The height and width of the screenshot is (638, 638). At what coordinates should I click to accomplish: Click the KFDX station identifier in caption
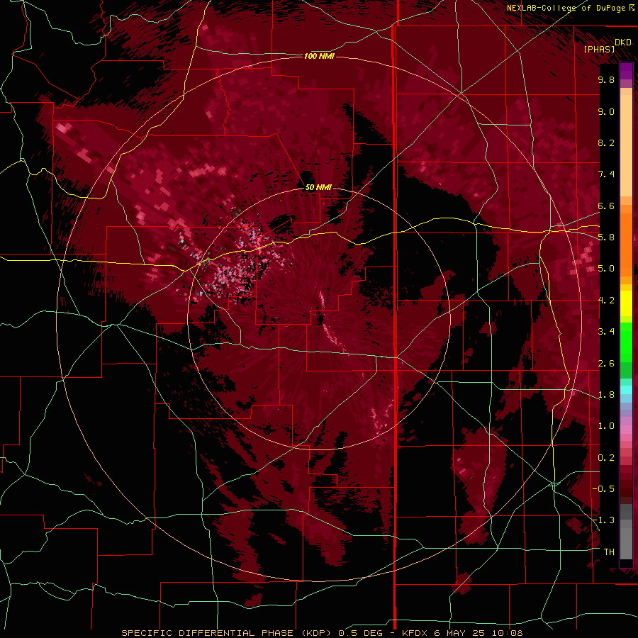point(415,633)
